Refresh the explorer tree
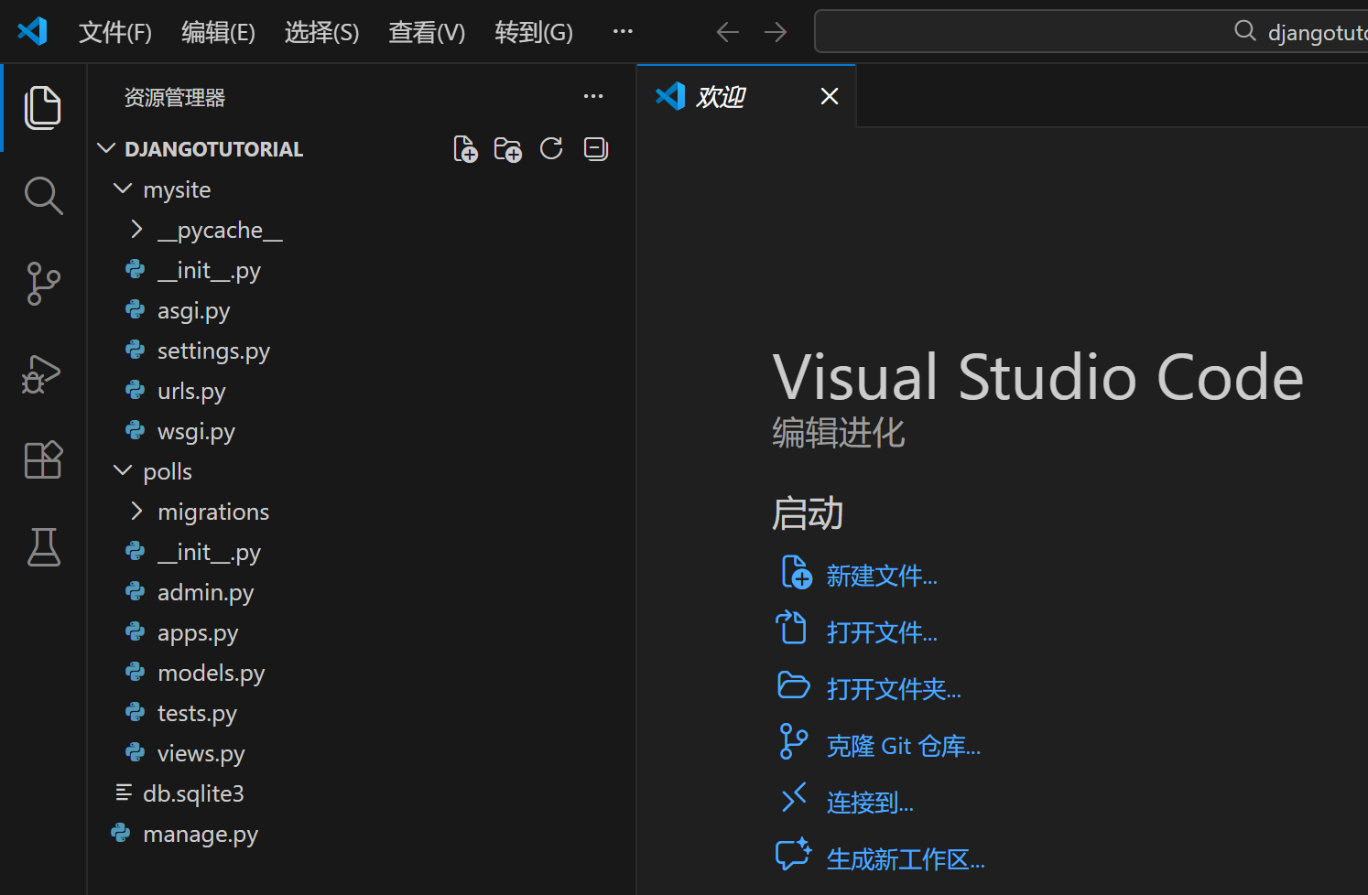Screen dimensions: 1368x895 click(x=551, y=148)
